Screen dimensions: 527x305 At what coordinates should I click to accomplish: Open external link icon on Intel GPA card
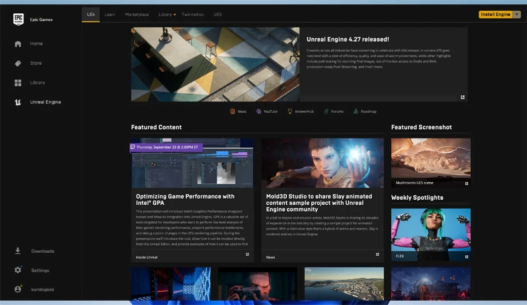pos(247,255)
